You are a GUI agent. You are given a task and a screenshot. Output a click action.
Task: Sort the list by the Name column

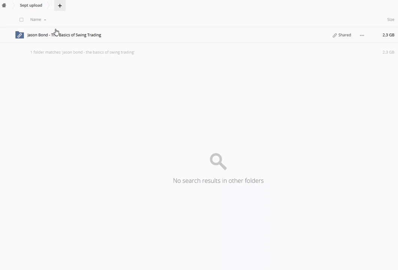[36, 19]
